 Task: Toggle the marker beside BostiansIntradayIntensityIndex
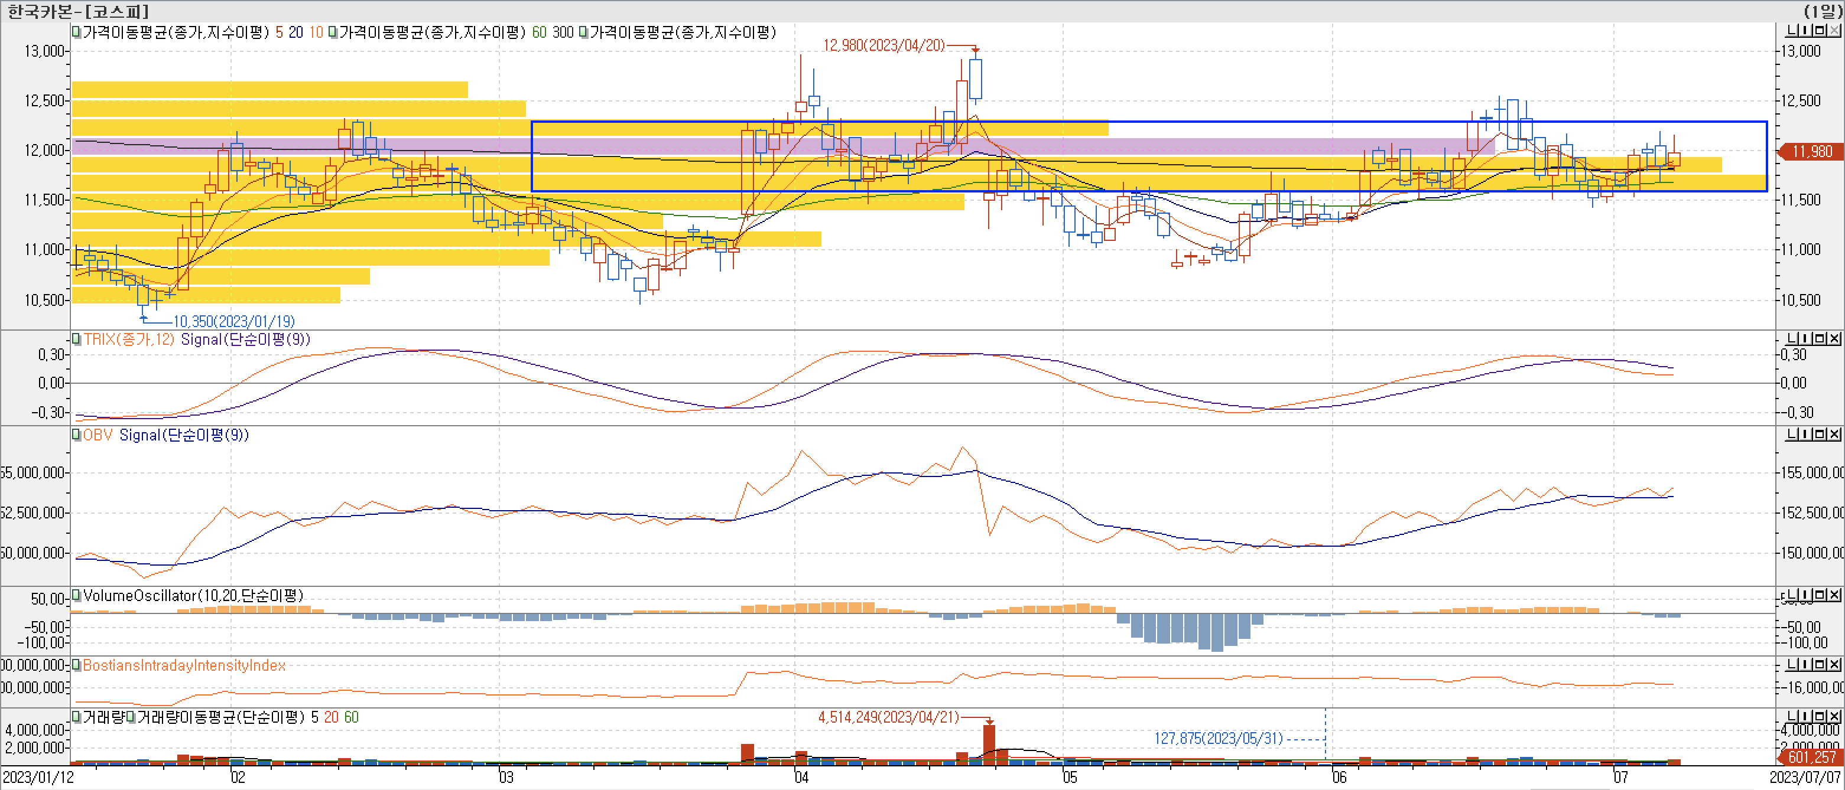tap(76, 665)
